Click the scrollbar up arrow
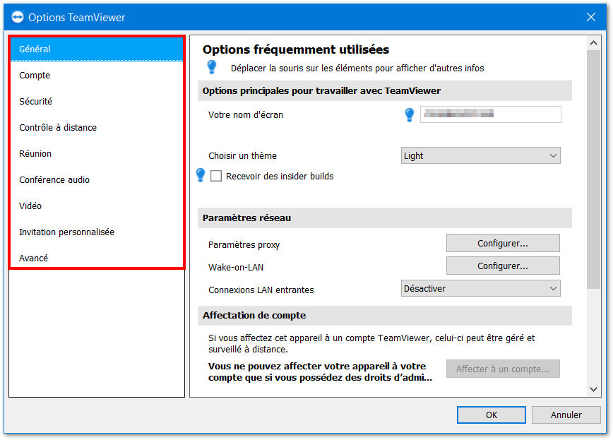 tap(593, 43)
